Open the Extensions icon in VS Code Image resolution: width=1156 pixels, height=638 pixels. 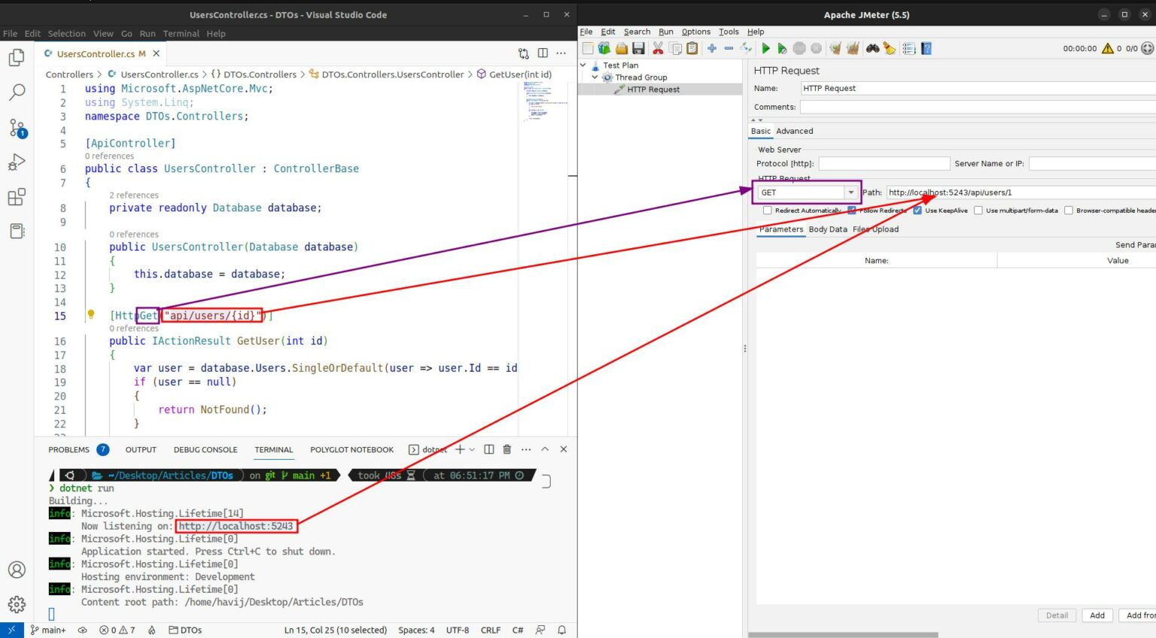click(x=17, y=196)
